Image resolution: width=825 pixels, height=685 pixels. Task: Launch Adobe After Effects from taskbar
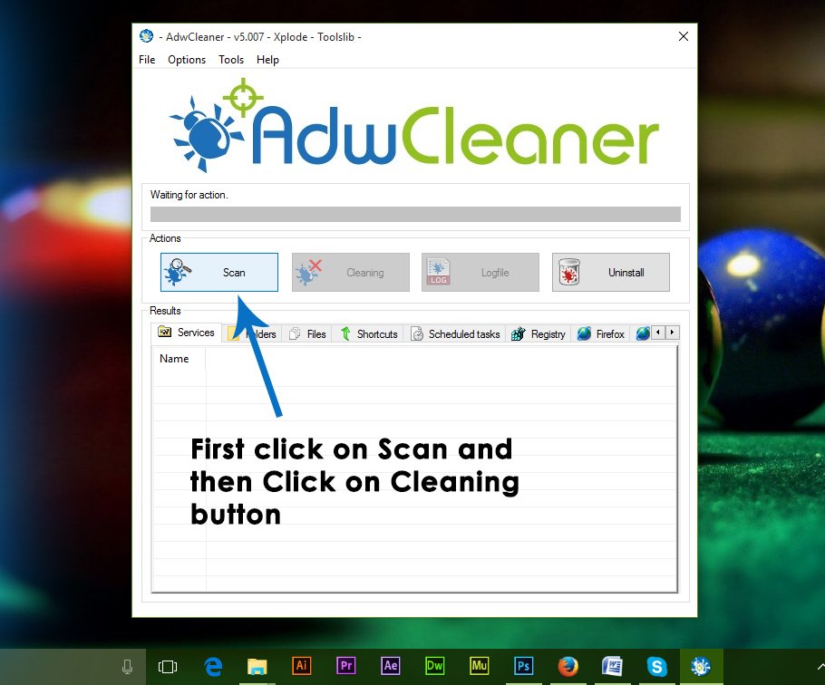pos(391,666)
